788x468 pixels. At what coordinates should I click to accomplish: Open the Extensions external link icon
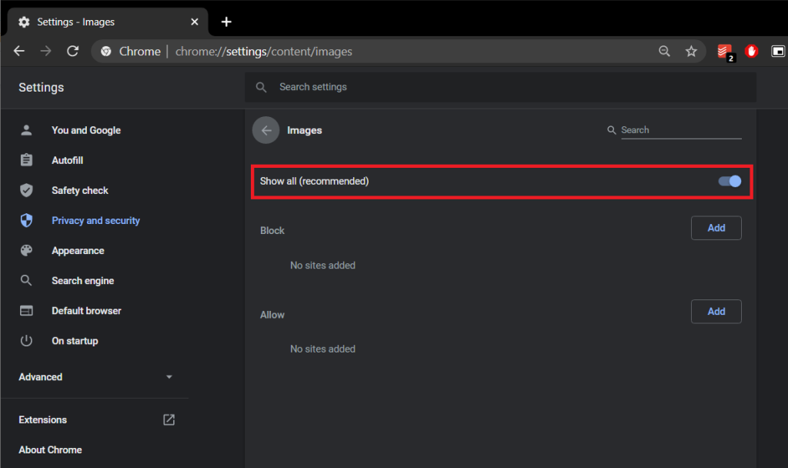[x=169, y=420]
